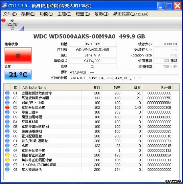Image resolution: width=183 pixels, height=184 pixels.
Task: Click the ID column header
Action: point(15,87)
